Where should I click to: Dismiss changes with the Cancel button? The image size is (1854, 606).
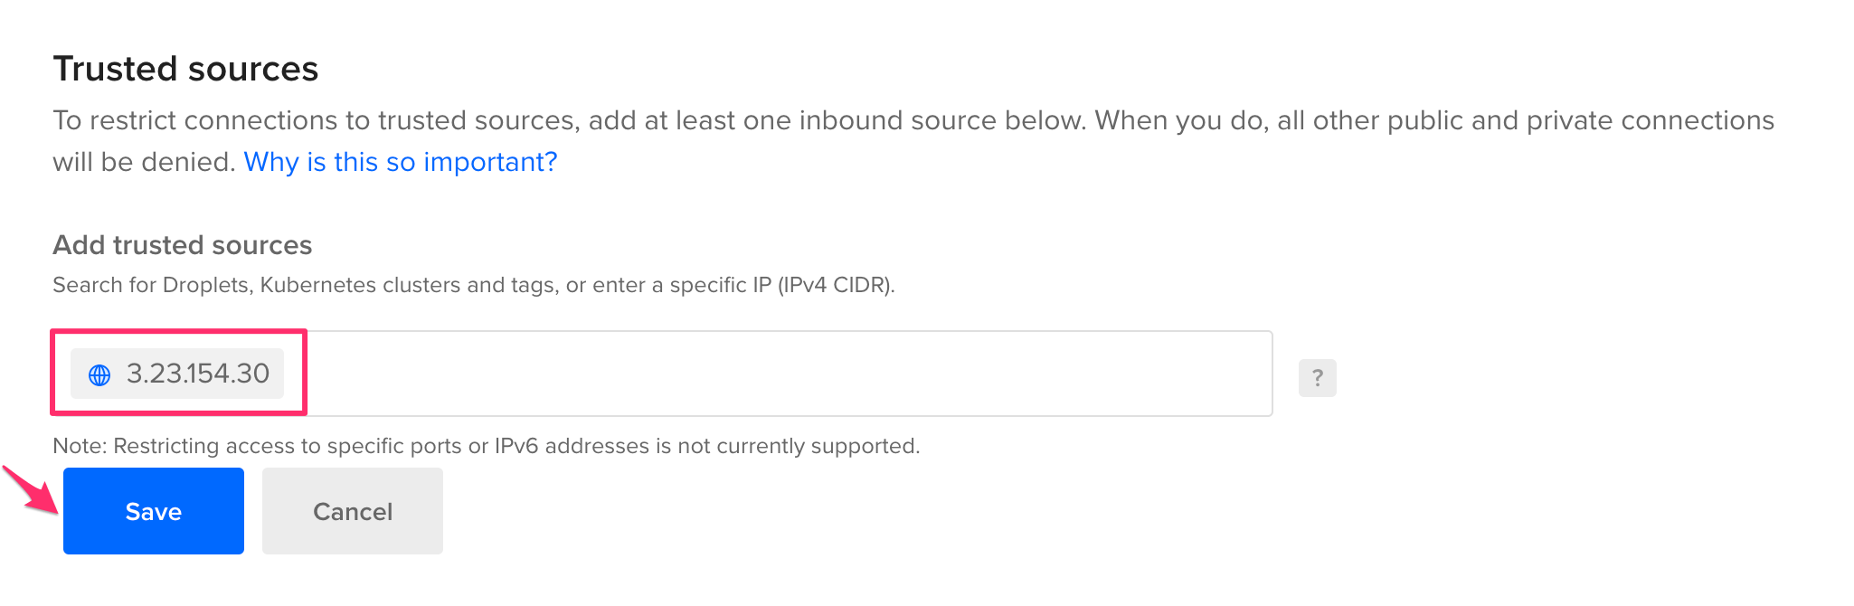coord(352,511)
